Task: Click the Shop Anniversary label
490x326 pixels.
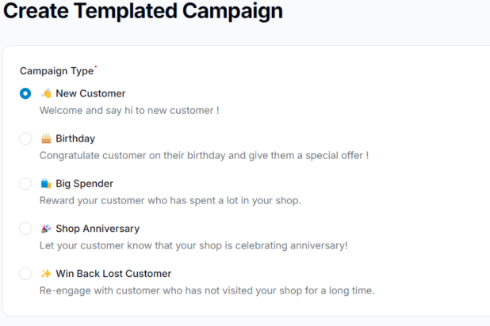Action: [98, 229]
